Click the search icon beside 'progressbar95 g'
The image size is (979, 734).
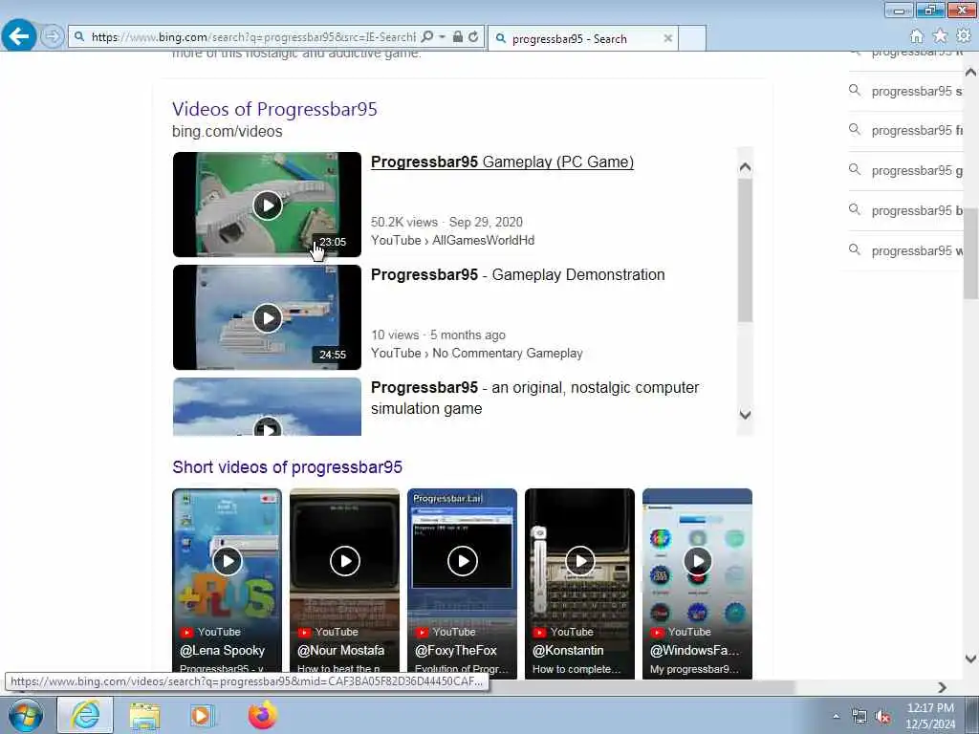click(855, 170)
